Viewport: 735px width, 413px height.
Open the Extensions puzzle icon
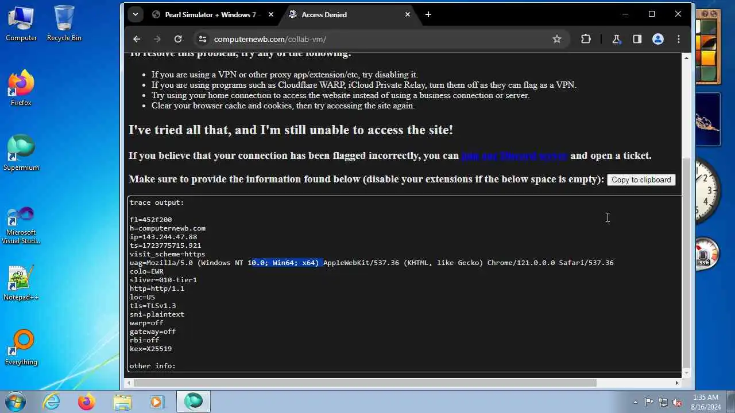point(586,39)
